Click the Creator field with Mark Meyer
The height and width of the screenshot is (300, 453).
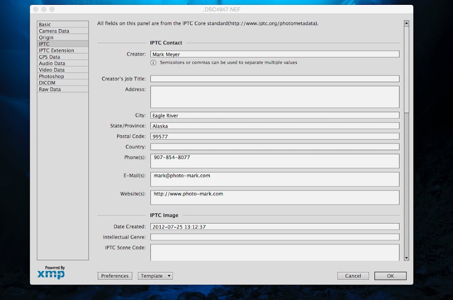point(275,54)
